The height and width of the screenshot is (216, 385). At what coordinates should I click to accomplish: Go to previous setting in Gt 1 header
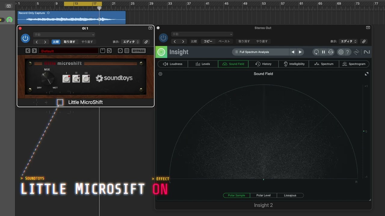[x=37, y=42]
